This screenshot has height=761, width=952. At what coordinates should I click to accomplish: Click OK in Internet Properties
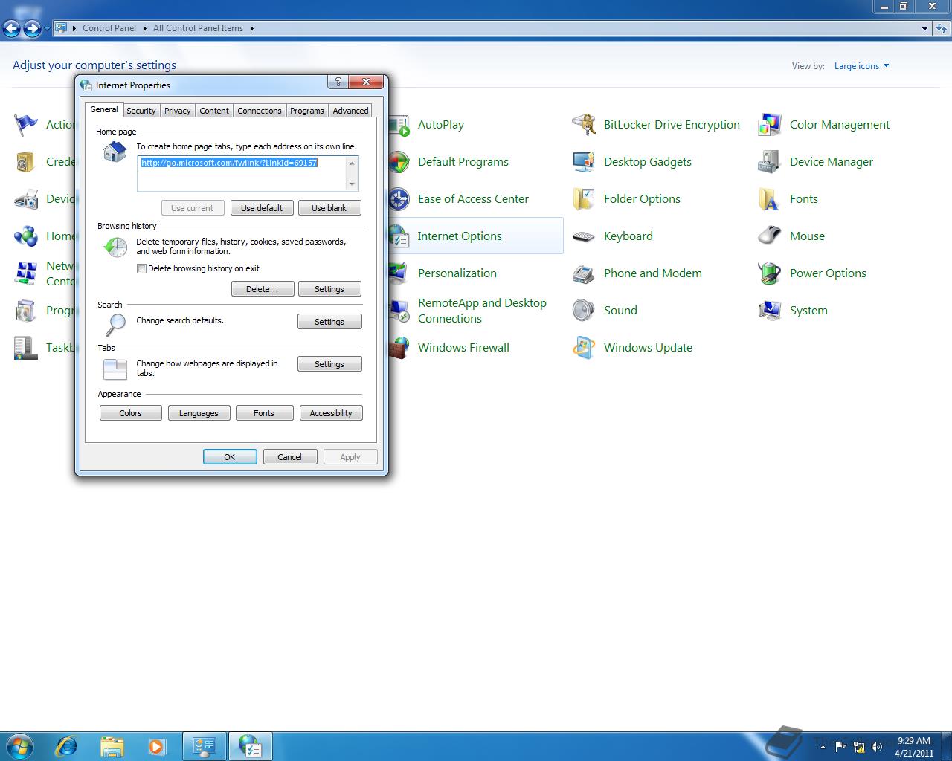[230, 457]
